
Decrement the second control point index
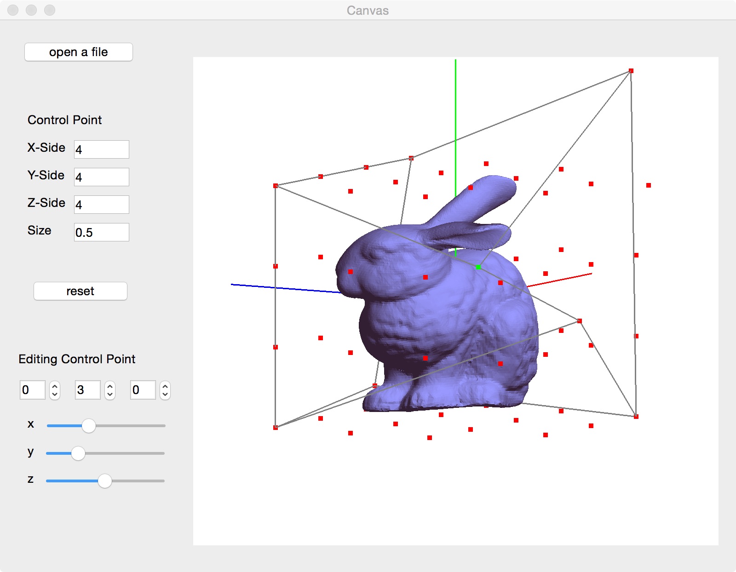click(110, 395)
